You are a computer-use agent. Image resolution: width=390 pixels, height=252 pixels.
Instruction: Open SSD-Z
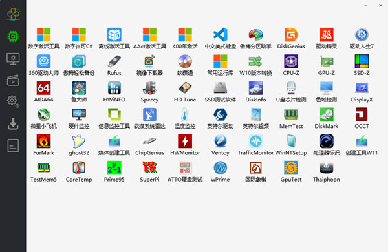[x=362, y=65]
